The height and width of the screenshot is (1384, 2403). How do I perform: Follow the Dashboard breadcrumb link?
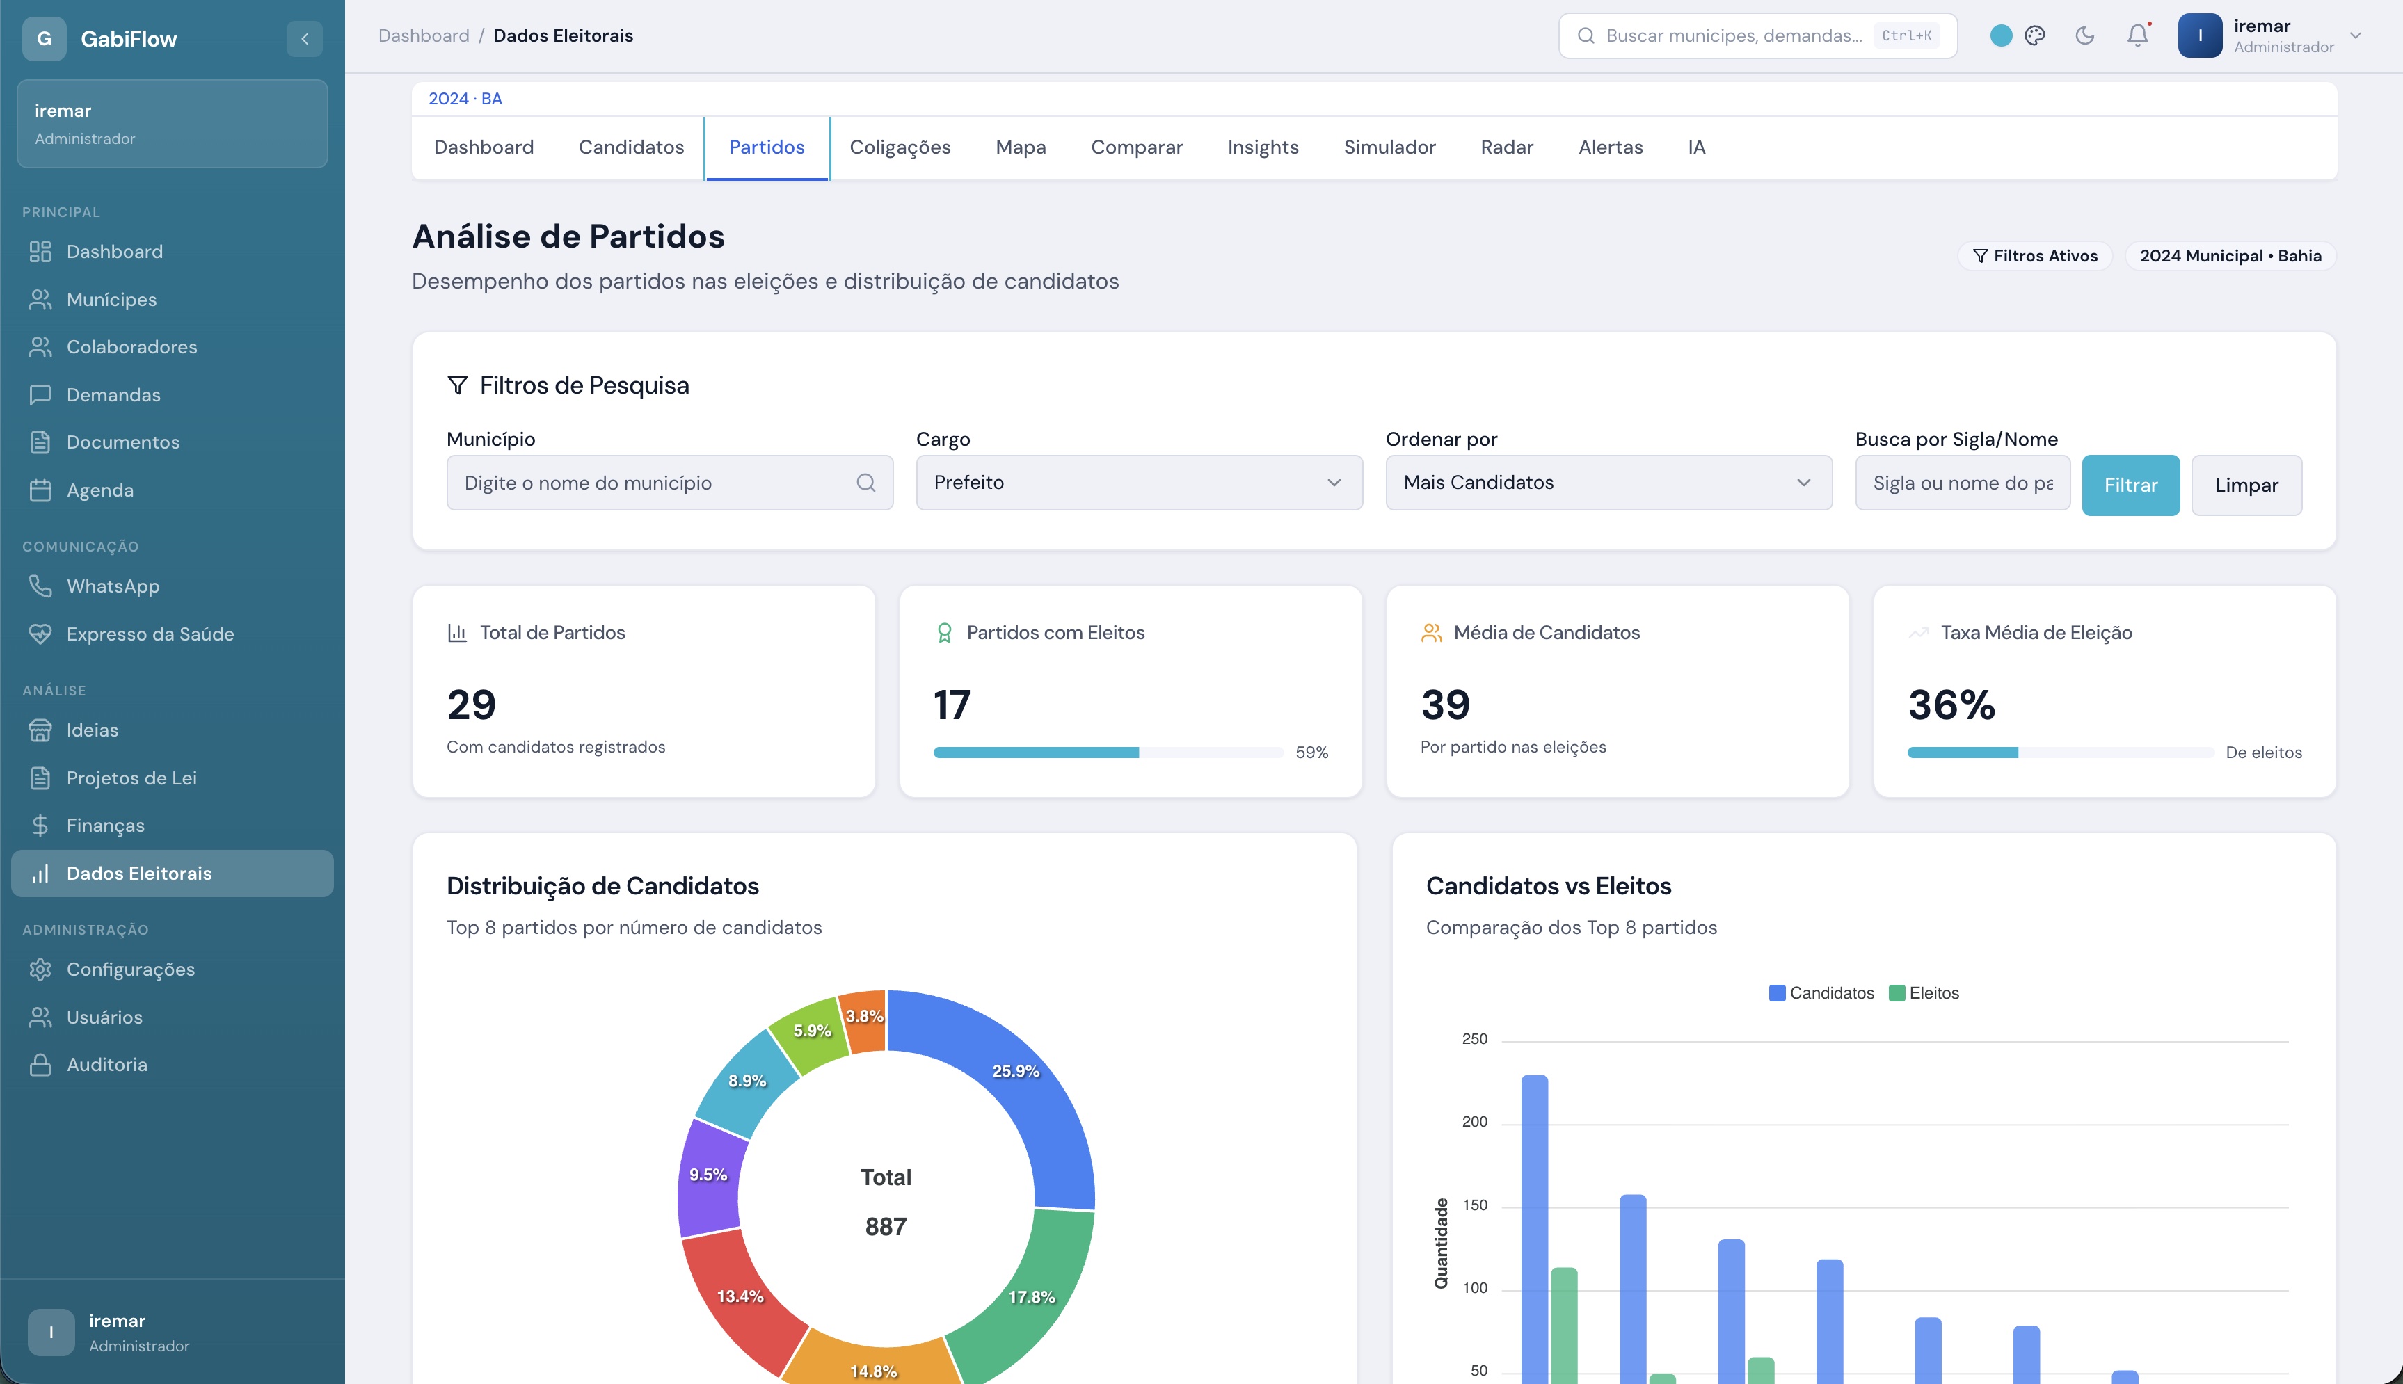(424, 36)
